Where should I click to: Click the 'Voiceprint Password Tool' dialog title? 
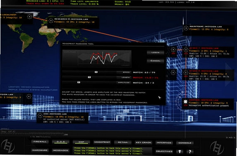point(78,44)
